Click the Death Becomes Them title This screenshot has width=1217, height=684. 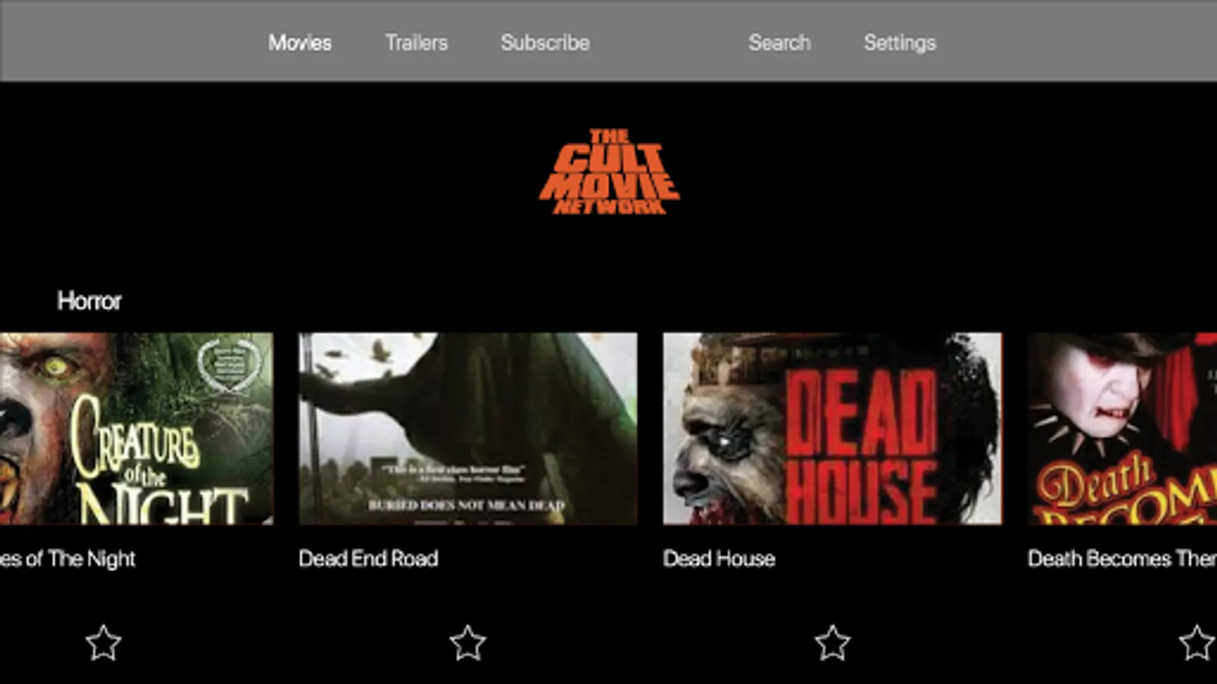1122,559
